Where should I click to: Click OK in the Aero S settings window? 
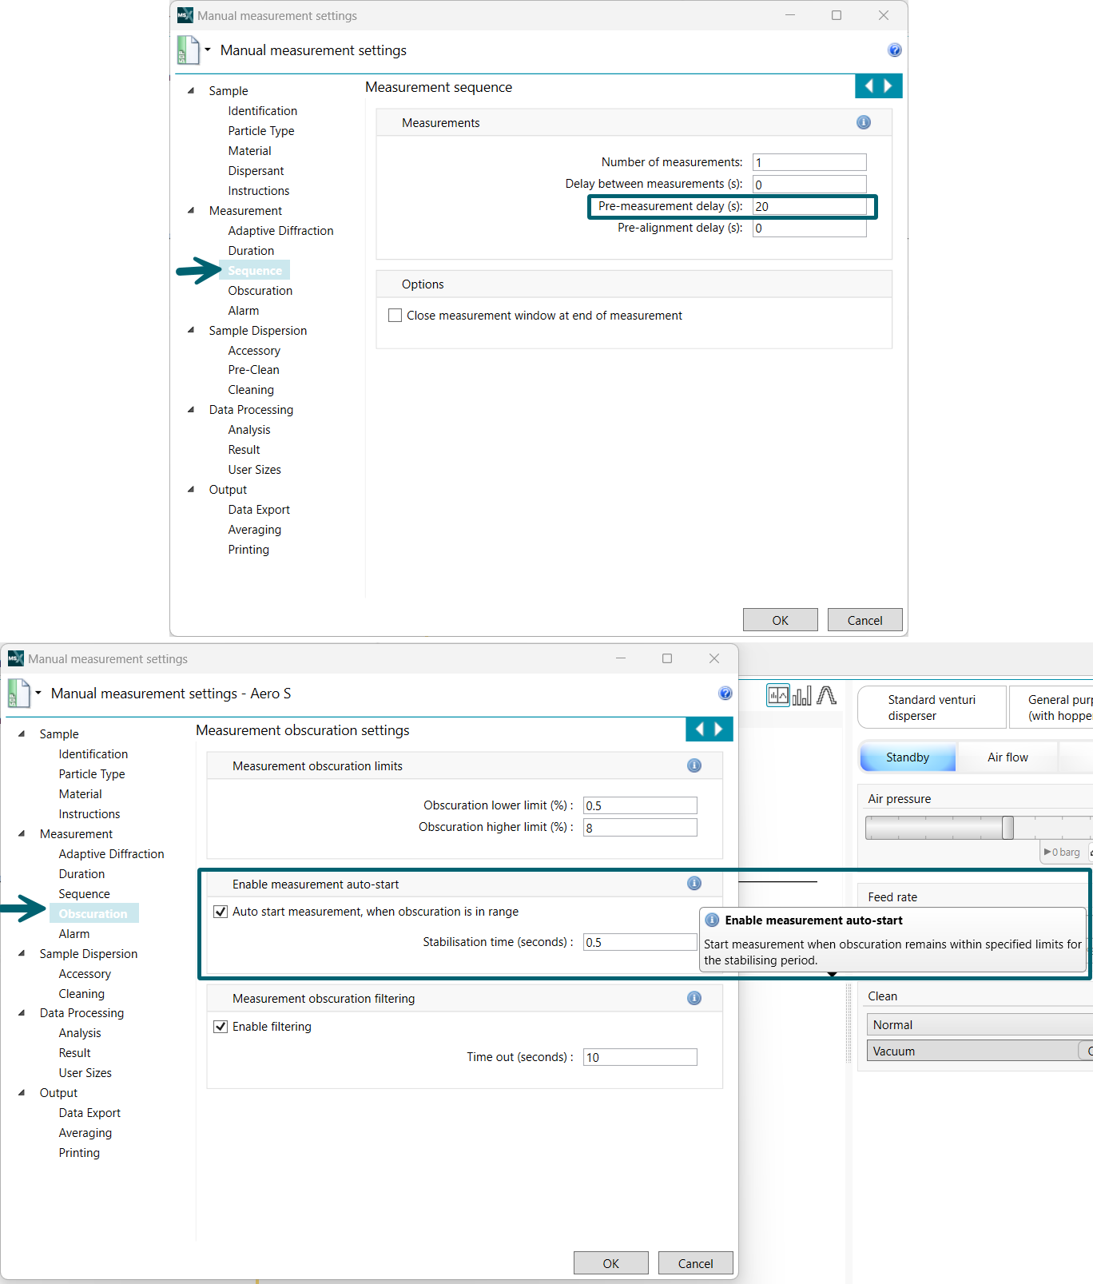pos(610,1263)
